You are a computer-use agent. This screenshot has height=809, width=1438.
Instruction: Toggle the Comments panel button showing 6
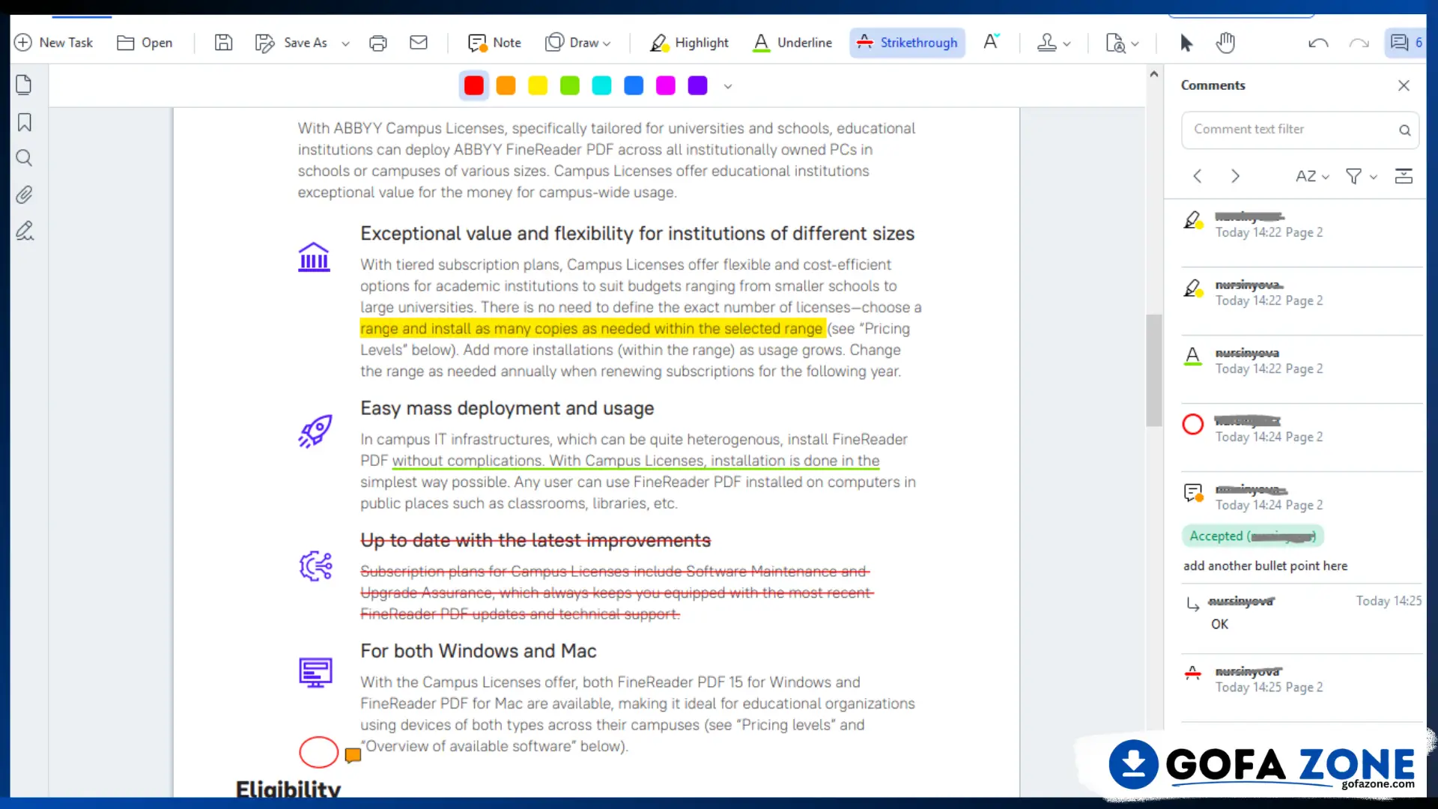click(1406, 43)
